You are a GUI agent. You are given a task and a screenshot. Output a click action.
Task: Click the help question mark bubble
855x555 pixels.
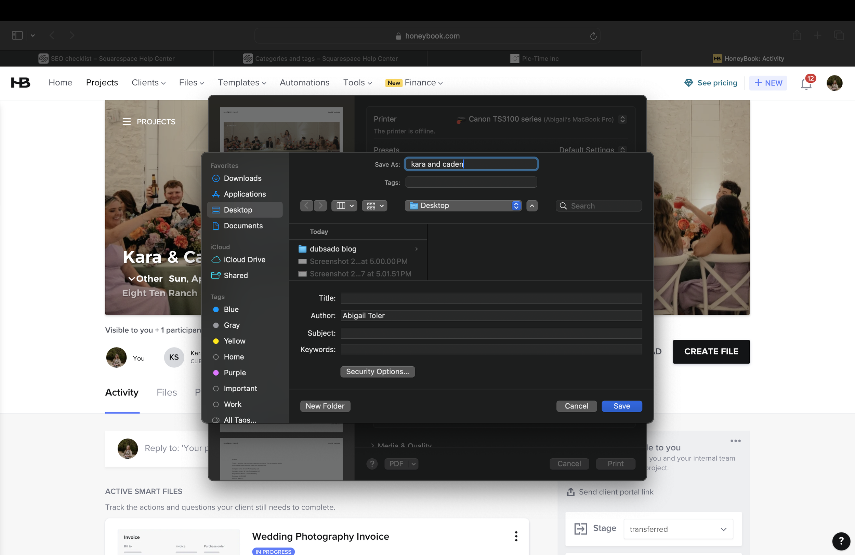click(841, 541)
